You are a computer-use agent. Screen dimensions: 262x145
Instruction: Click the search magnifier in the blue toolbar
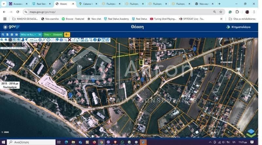click(3, 34)
